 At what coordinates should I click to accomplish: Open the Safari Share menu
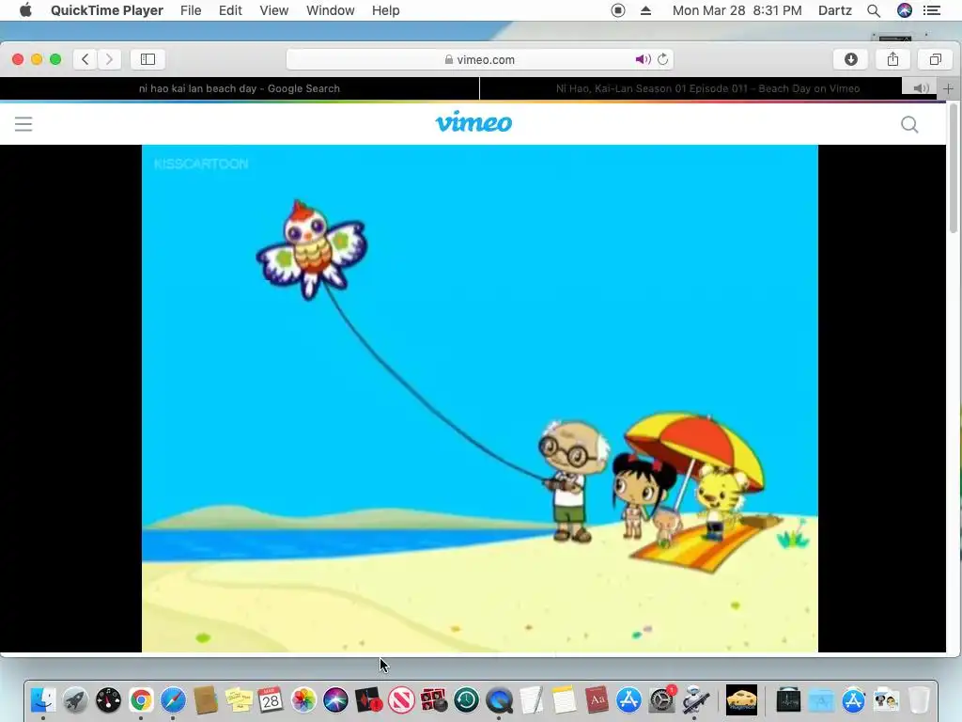tap(892, 59)
